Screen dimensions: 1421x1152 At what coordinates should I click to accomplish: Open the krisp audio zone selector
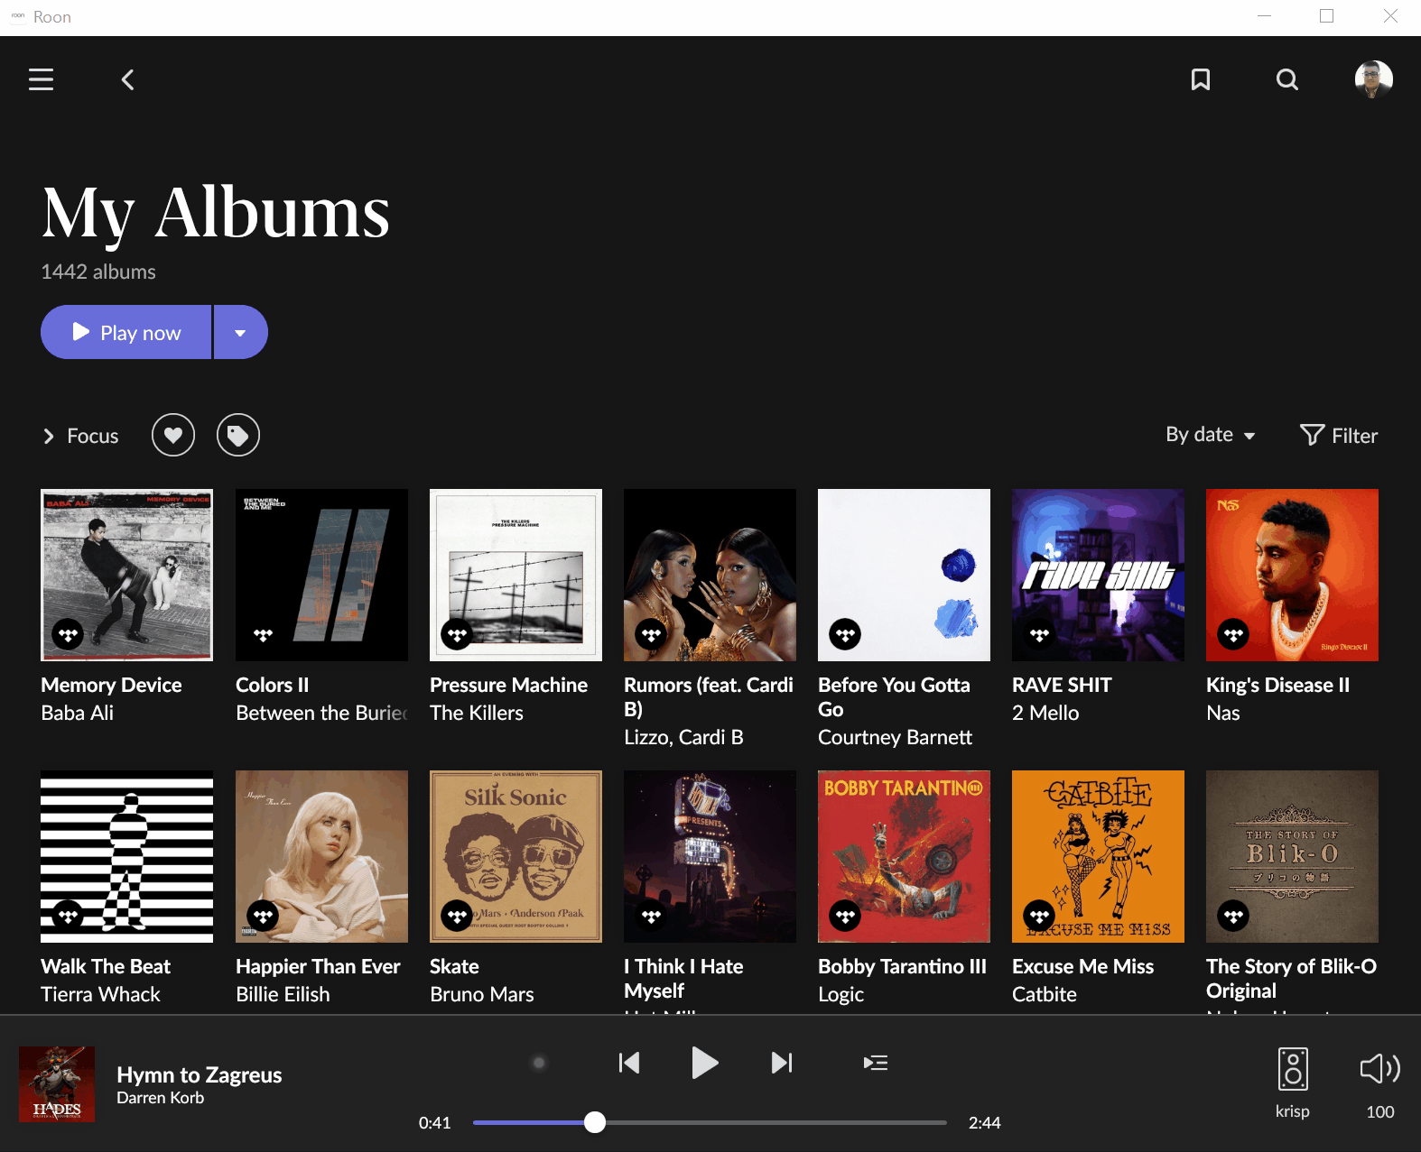[x=1293, y=1083]
